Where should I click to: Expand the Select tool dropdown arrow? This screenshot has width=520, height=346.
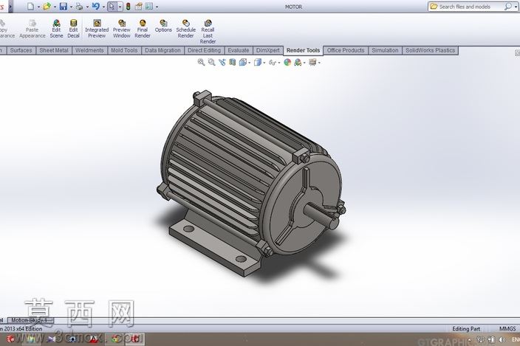[120, 7]
